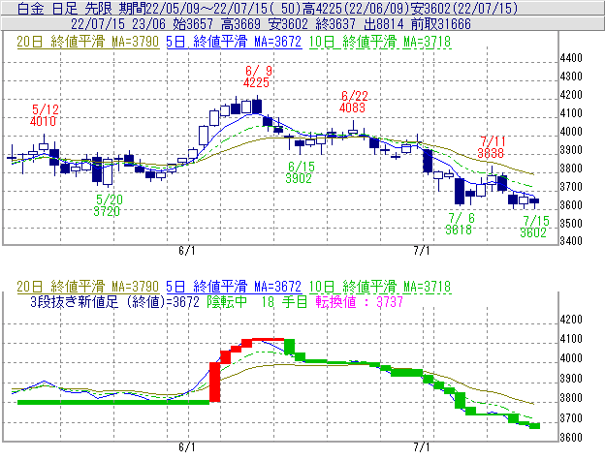Click the 3400 price axis label on upper chart

pyautogui.click(x=571, y=241)
